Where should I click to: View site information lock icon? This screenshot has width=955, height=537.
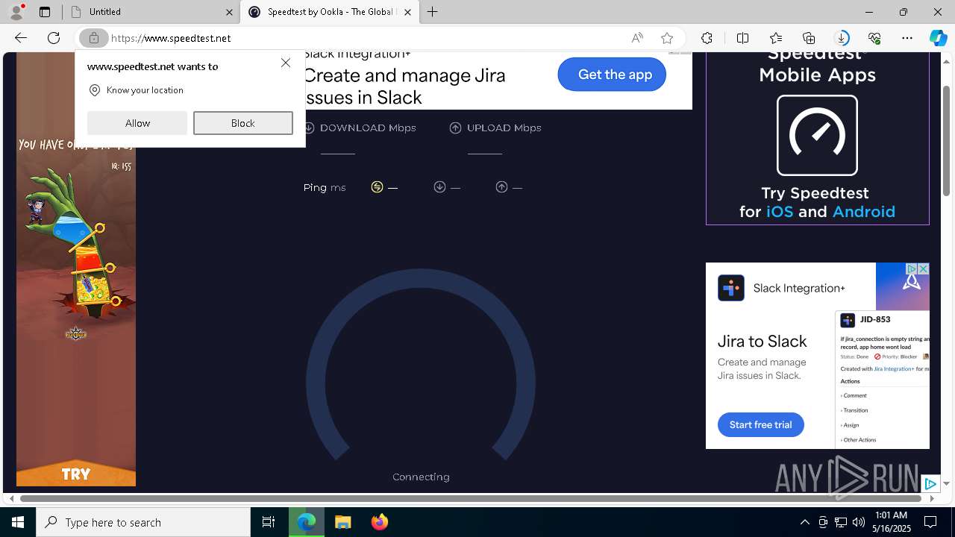94,38
